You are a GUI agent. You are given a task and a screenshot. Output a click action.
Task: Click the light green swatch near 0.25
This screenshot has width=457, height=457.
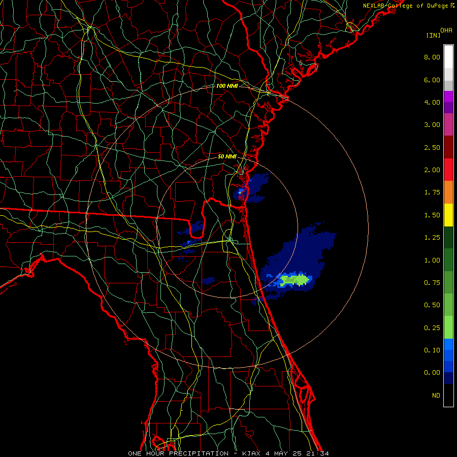point(448,328)
